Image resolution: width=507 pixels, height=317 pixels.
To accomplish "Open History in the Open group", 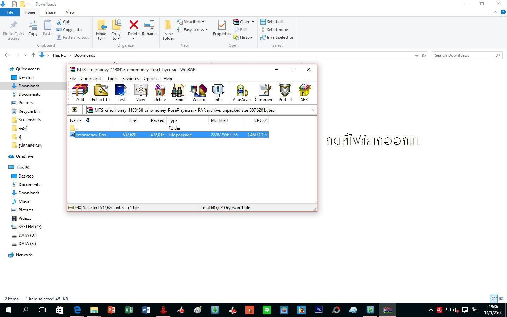I will pos(243,37).
